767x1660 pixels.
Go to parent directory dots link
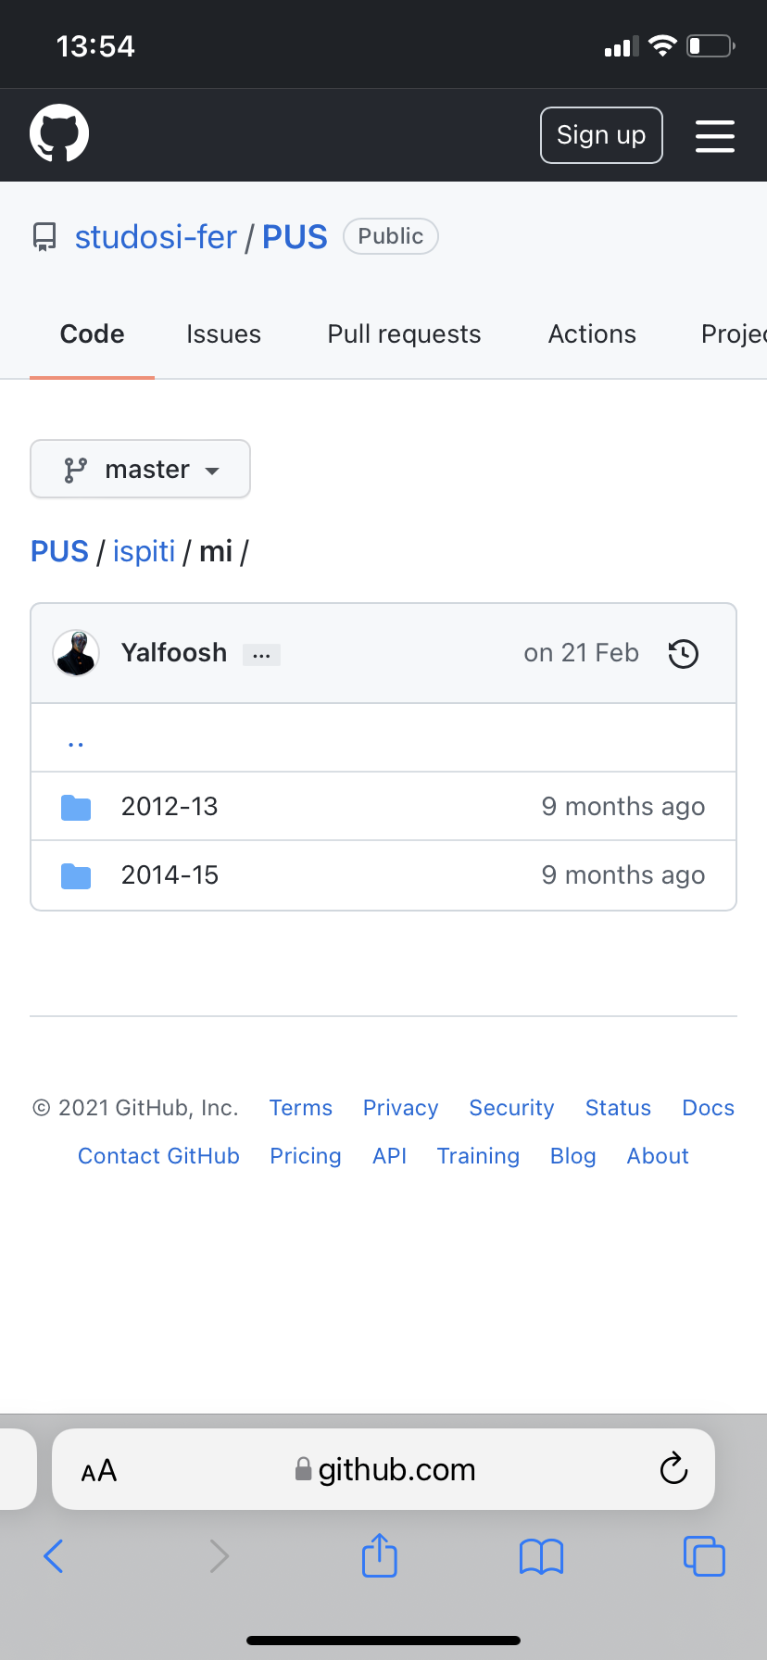click(76, 739)
